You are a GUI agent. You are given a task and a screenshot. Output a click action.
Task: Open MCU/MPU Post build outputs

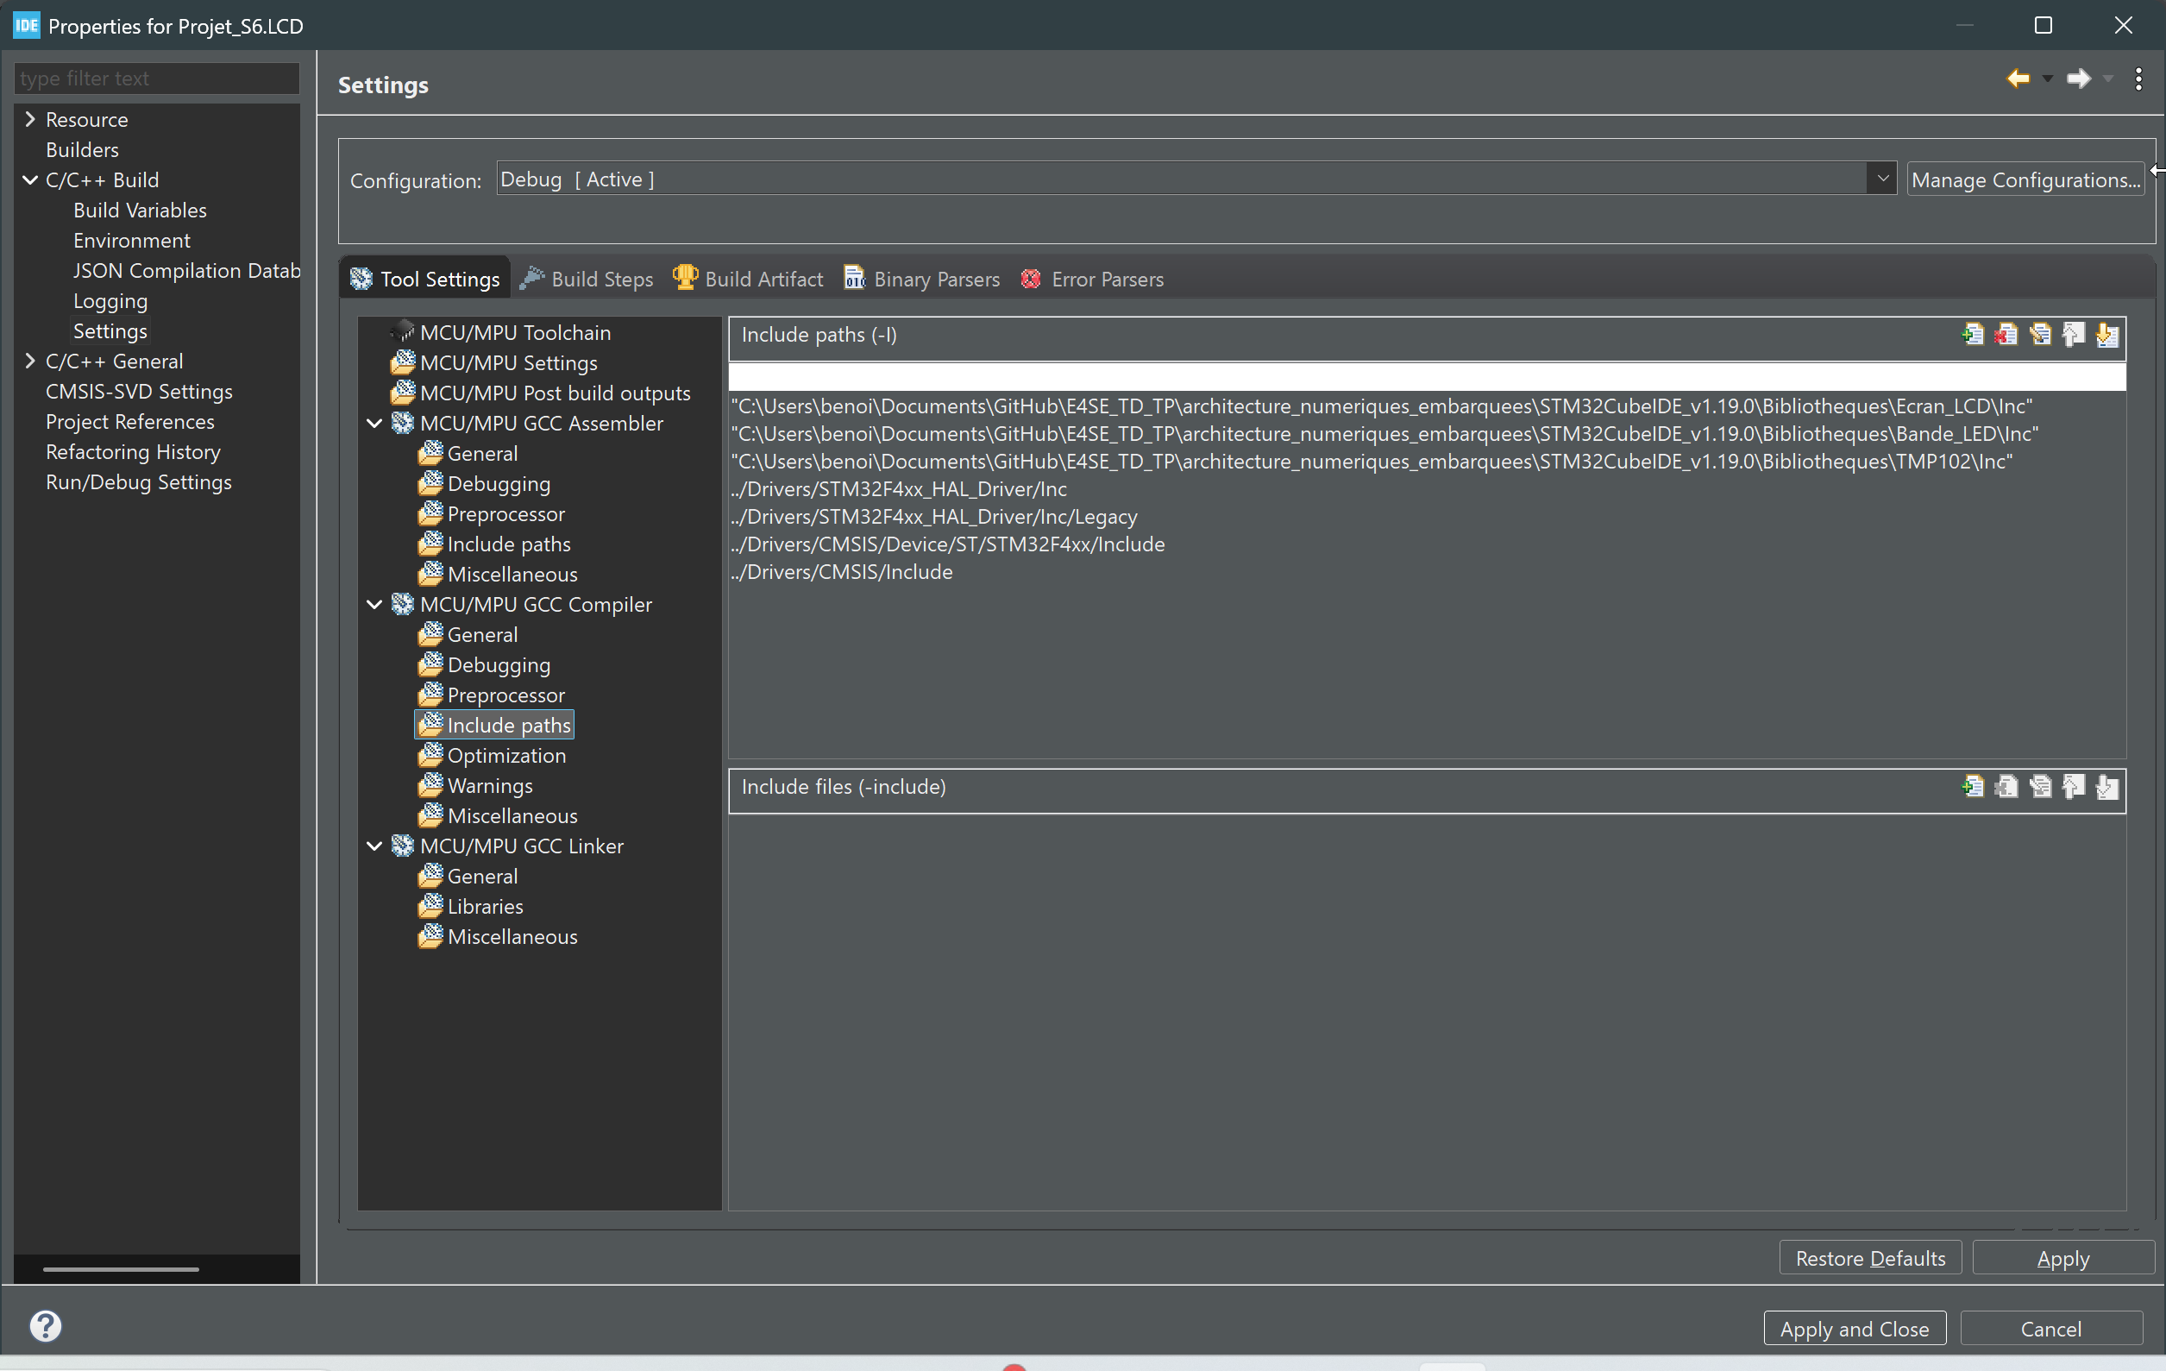(x=542, y=393)
